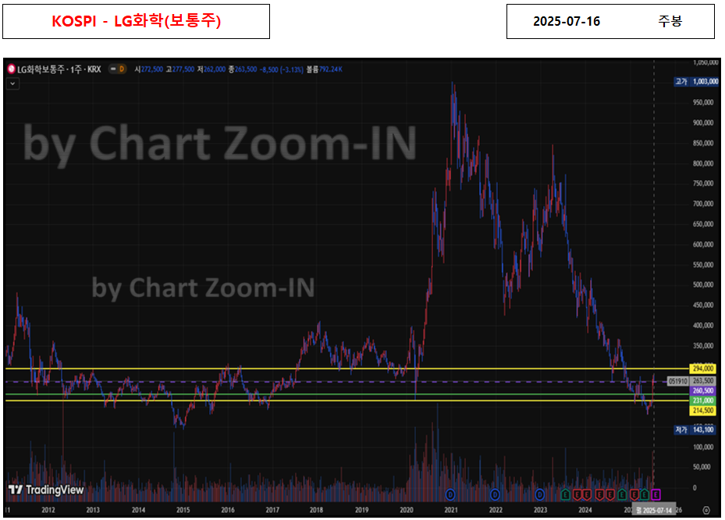Click the 800,000 price axis tick

703,164
